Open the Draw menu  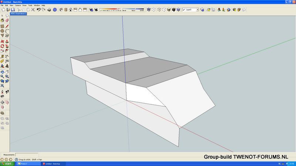24,6
